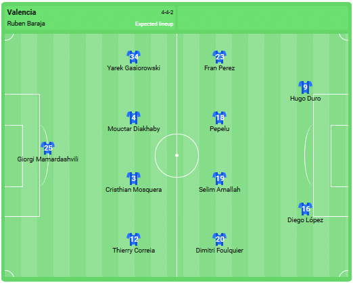Click Fran Perez's number 23 shirt

pyautogui.click(x=220, y=57)
